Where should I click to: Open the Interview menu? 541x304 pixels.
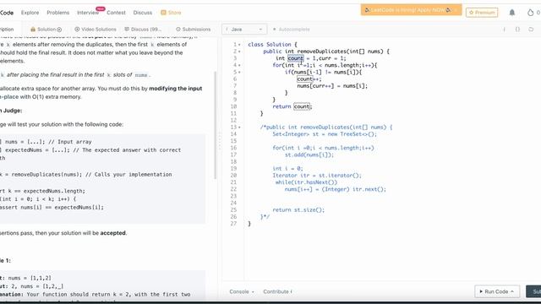[88, 13]
